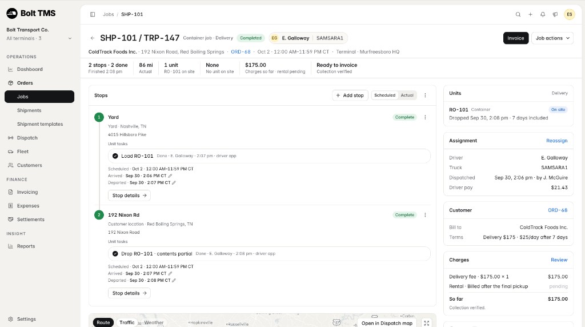
Task: Select the Weather map tab
Action: [x=154, y=322]
